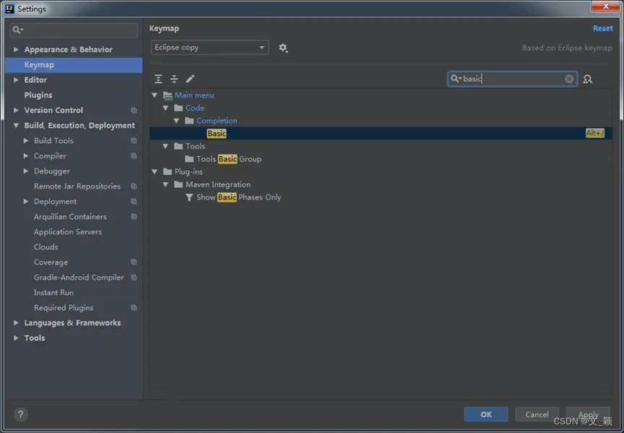The width and height of the screenshot is (624, 433).
Task: Click the OK button
Action: coord(486,414)
